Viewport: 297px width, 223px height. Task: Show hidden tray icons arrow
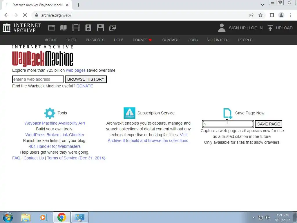point(253,217)
